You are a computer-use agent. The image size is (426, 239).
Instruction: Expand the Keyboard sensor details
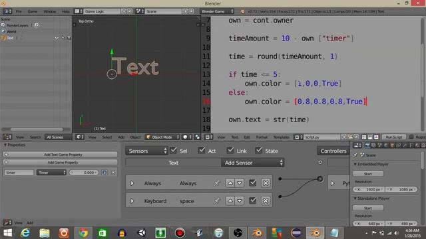tap(132, 200)
